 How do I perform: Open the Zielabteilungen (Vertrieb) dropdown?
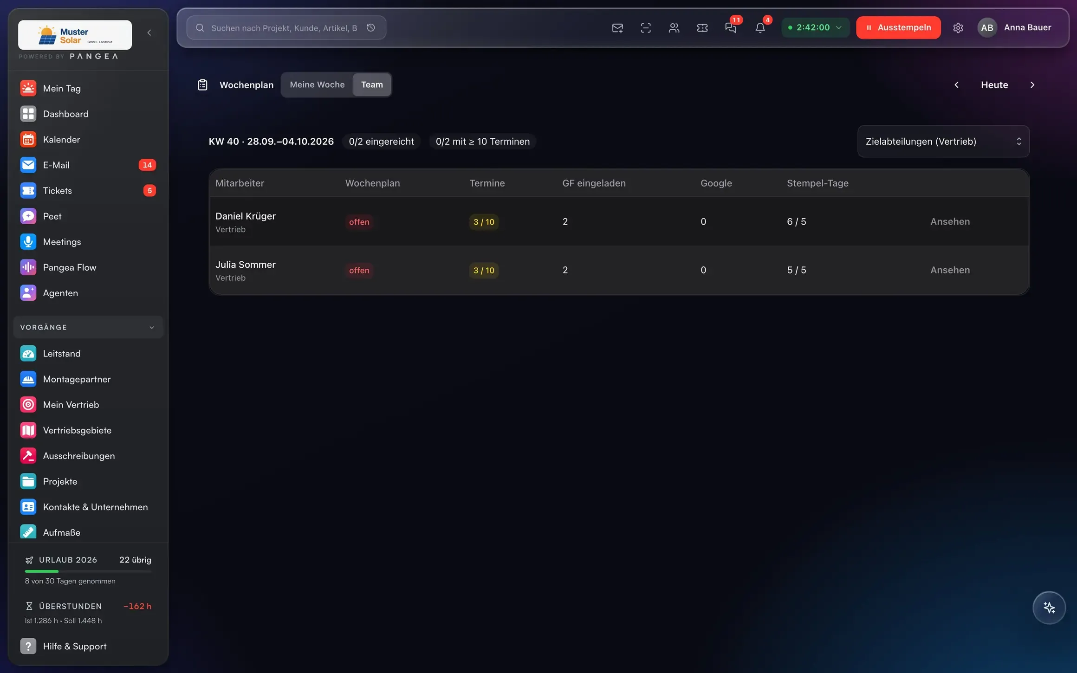943,141
